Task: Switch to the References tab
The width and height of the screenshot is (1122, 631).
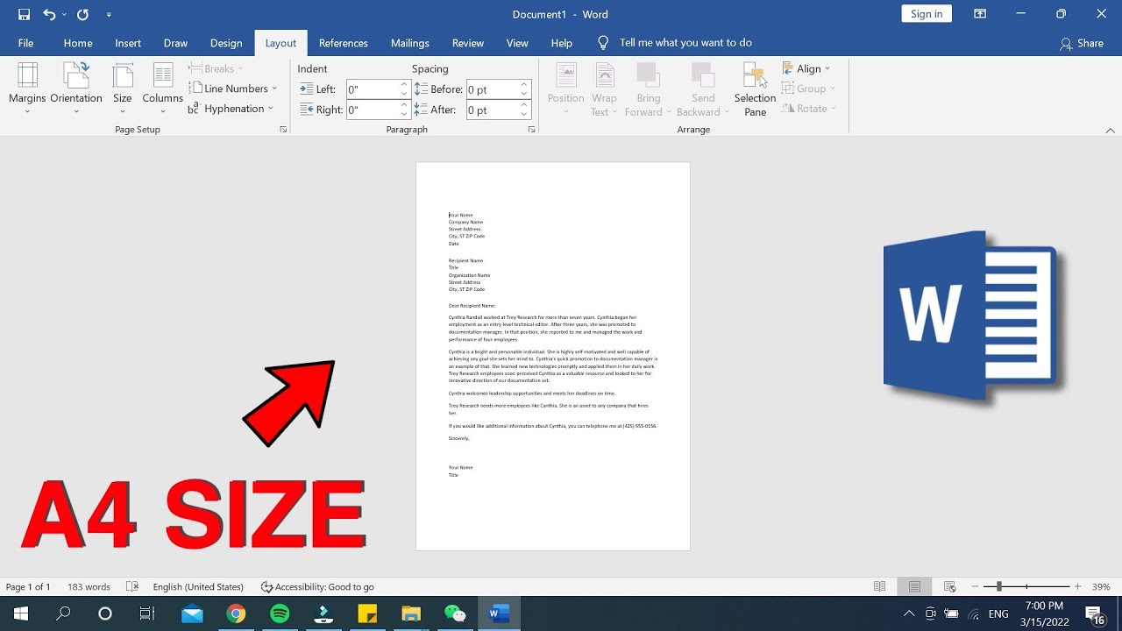Action: coord(344,43)
